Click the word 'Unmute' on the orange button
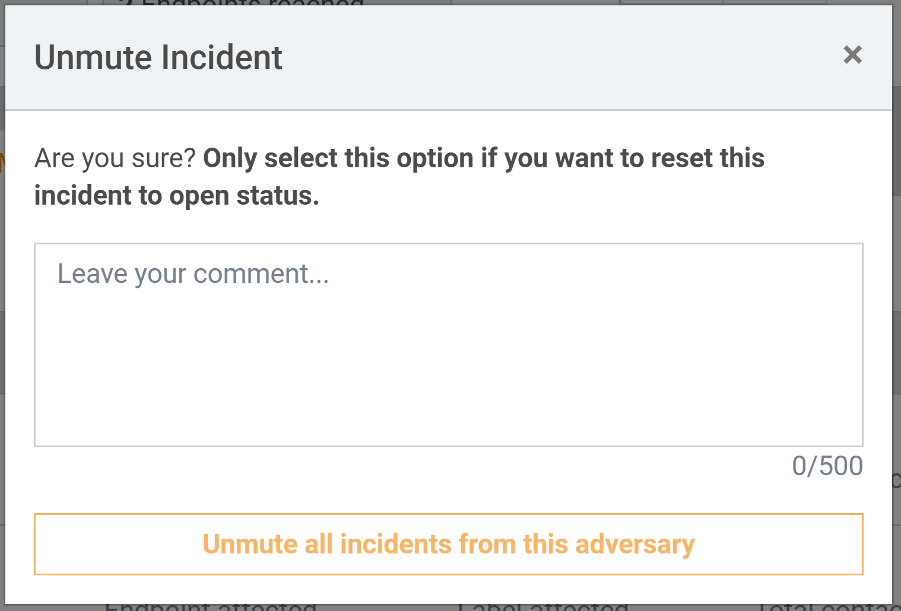Image resolution: width=901 pixels, height=611 pixels. pyautogui.click(x=250, y=545)
